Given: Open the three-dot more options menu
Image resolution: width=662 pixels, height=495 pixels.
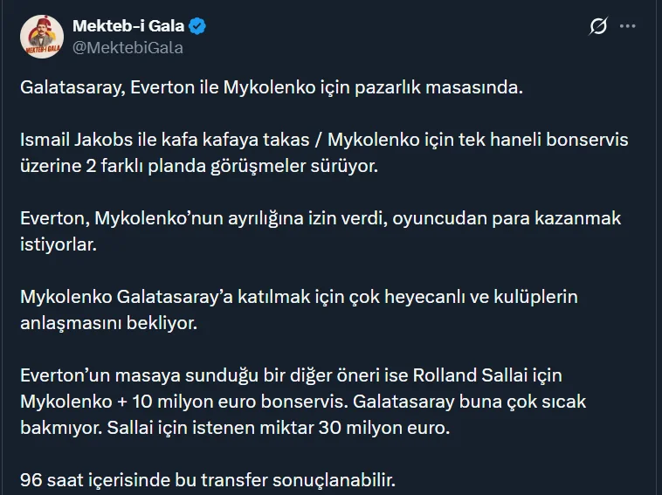Looking at the screenshot, I should (x=628, y=26).
